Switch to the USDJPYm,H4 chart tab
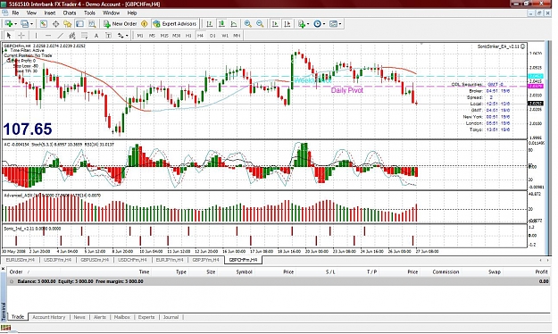Image resolution: width=558 pixels, height=334 pixels. click(57, 260)
